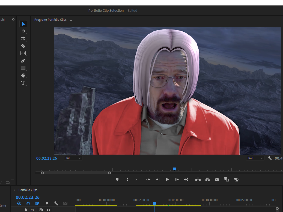Image resolution: width=283 pixels, height=212 pixels.
Task: Click 00:04:00:00 on the timeline ruler
Action: 210,200
